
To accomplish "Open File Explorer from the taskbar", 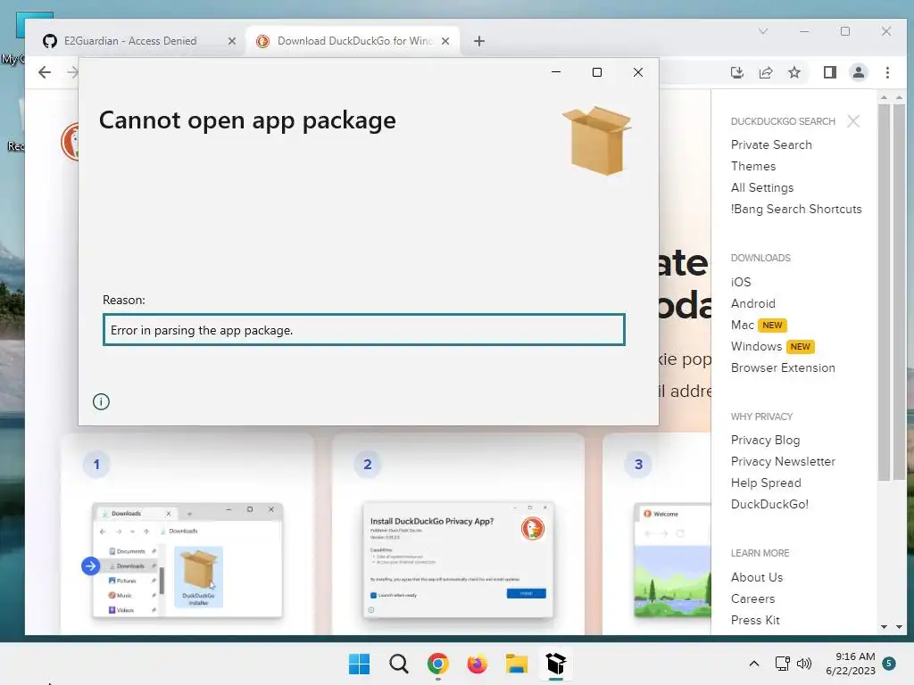I will click(x=517, y=664).
